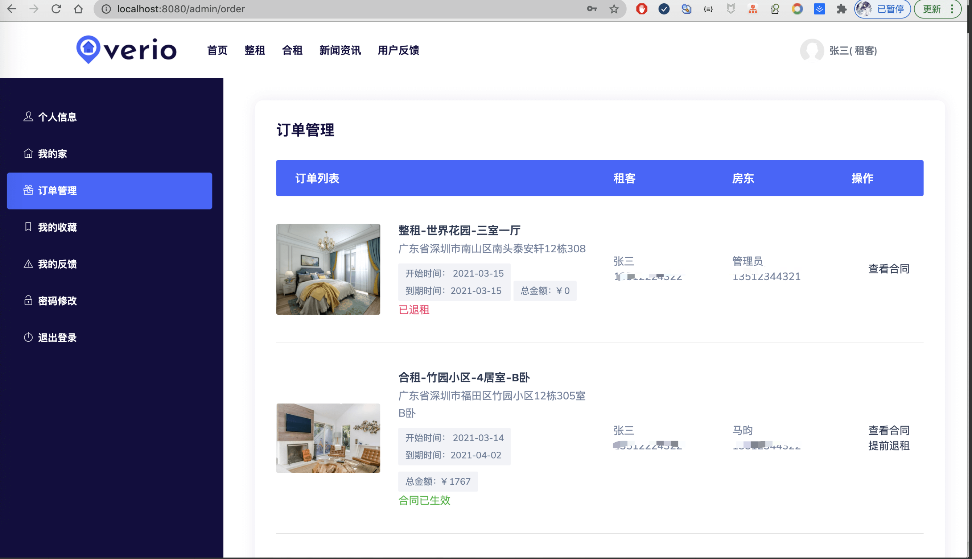Open the 首页 nav item
The width and height of the screenshot is (972, 559).
coord(217,50)
